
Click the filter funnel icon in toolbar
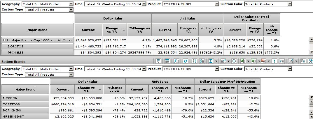pos(158,61)
